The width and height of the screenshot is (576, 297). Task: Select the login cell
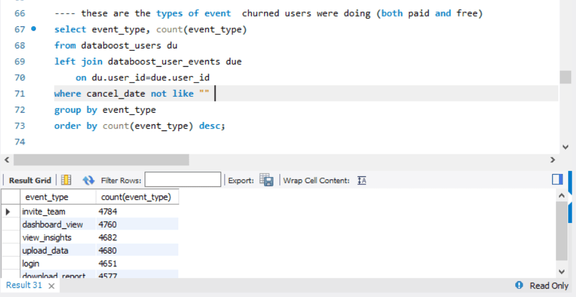tap(58, 263)
